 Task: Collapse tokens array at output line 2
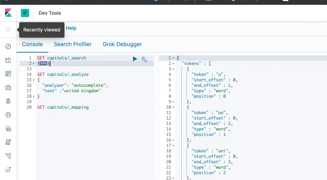[173, 64]
